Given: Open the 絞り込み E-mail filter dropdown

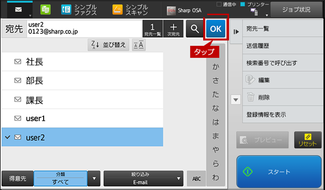Looking at the screenshot, I should point(143,178).
